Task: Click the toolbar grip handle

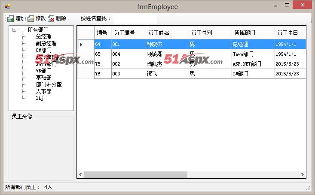Action: 5,18
